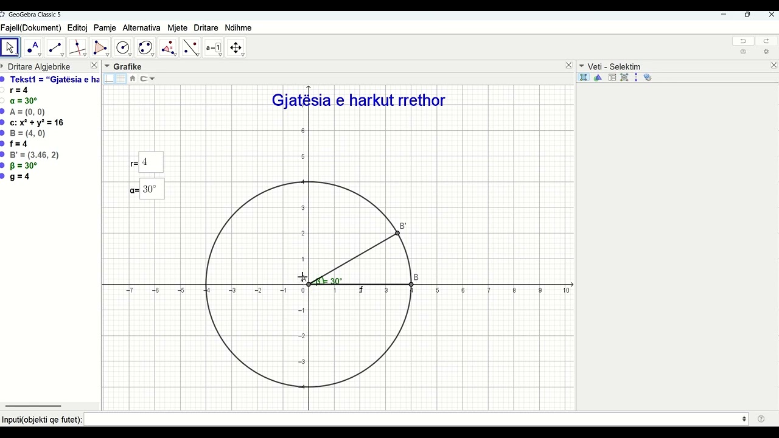Open the Alternativa menu

point(141,28)
